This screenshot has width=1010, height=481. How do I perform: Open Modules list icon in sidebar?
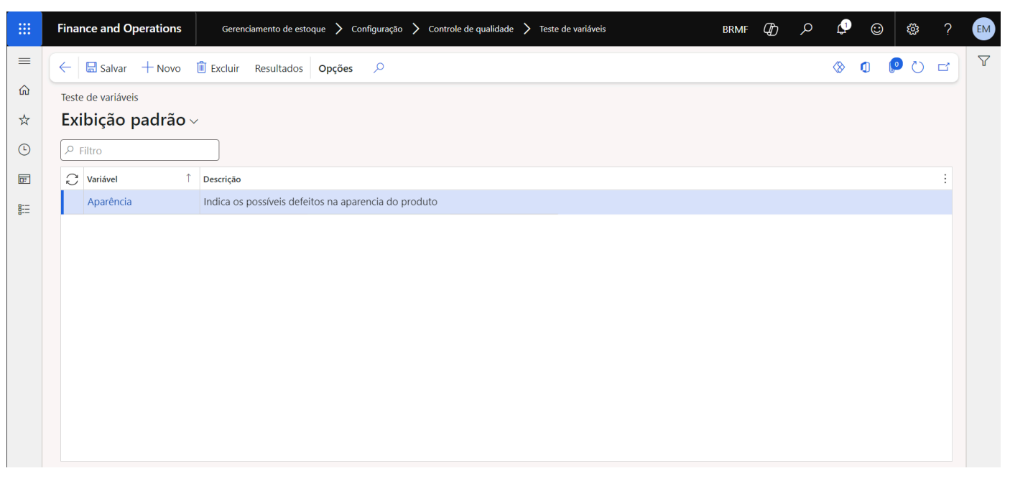(24, 210)
